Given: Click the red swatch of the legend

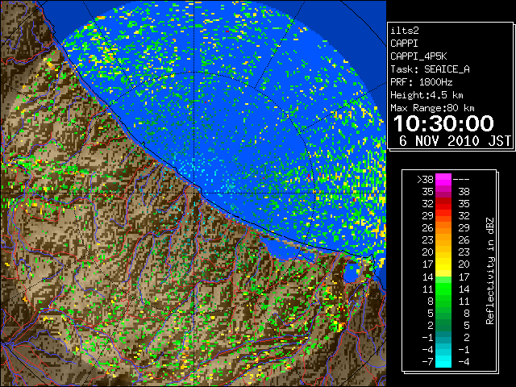Looking at the screenshot, I should pos(443,204).
